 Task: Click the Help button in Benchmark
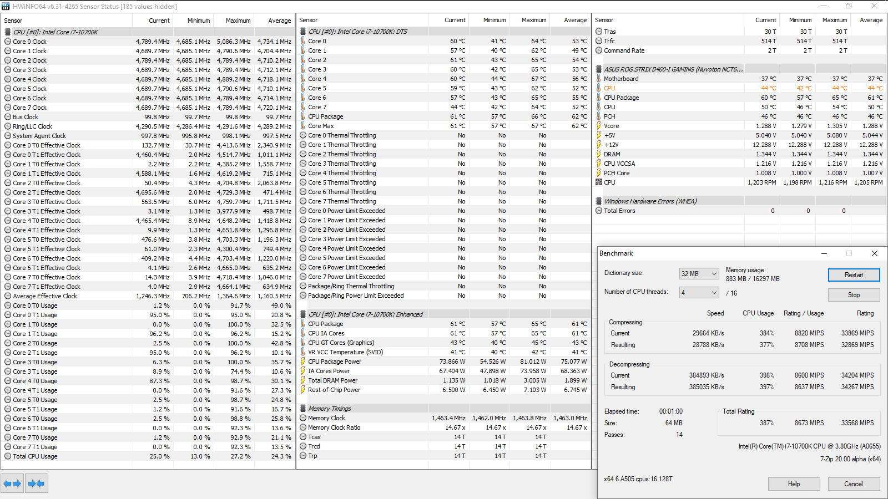pyautogui.click(x=794, y=484)
